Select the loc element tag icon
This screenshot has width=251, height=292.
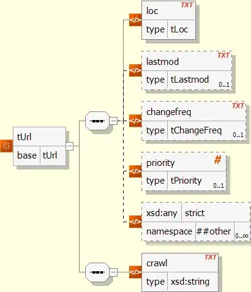[x=135, y=20]
